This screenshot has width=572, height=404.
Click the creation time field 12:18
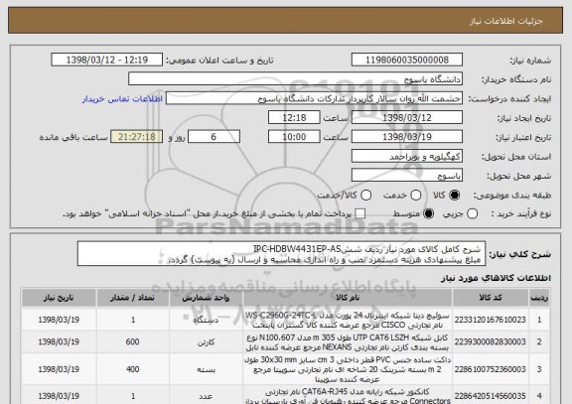tap(294, 118)
